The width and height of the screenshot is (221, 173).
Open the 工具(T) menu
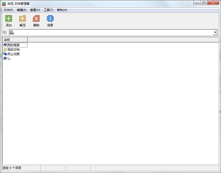click(x=49, y=10)
